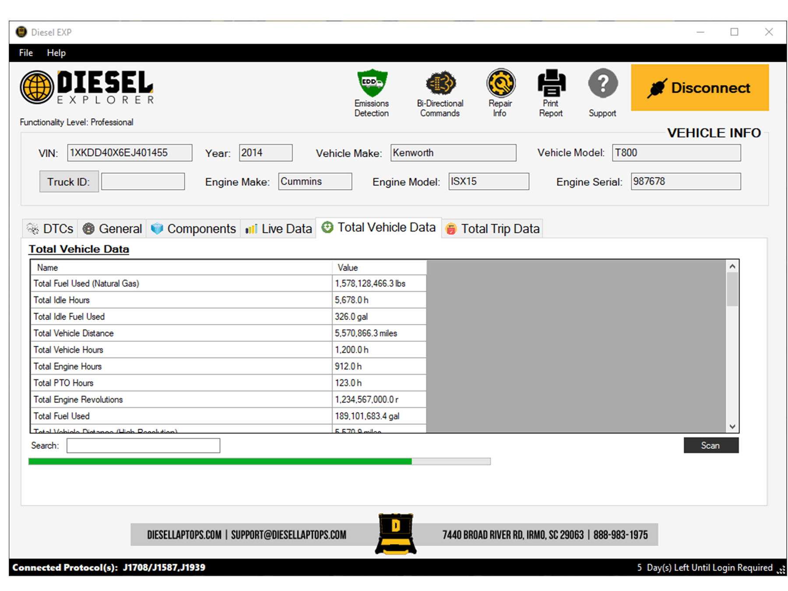
Task: Click the 326.0 gal value cell
Action: (x=380, y=317)
